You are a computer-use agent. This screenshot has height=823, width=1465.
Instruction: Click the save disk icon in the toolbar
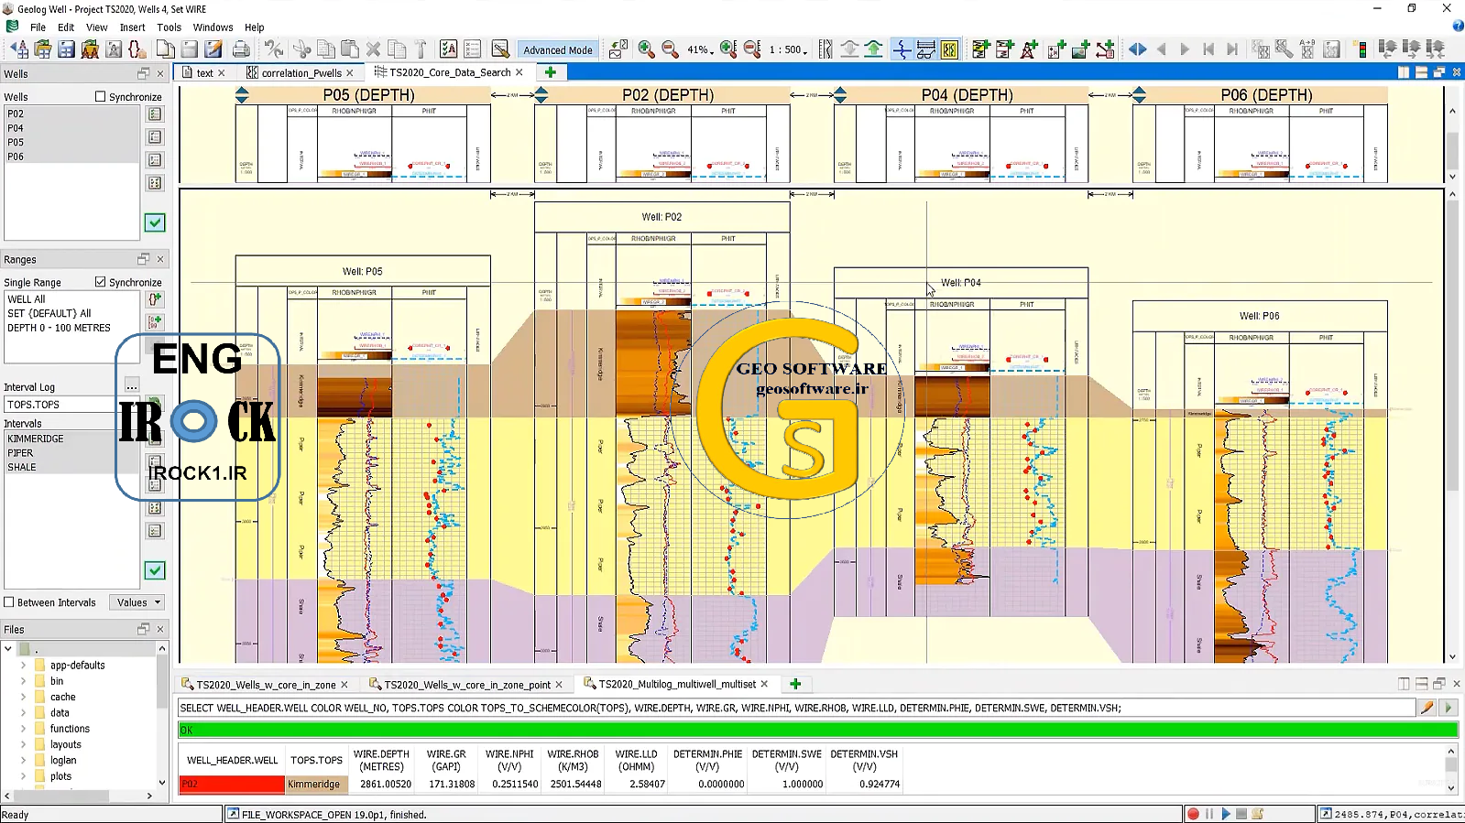coord(66,49)
